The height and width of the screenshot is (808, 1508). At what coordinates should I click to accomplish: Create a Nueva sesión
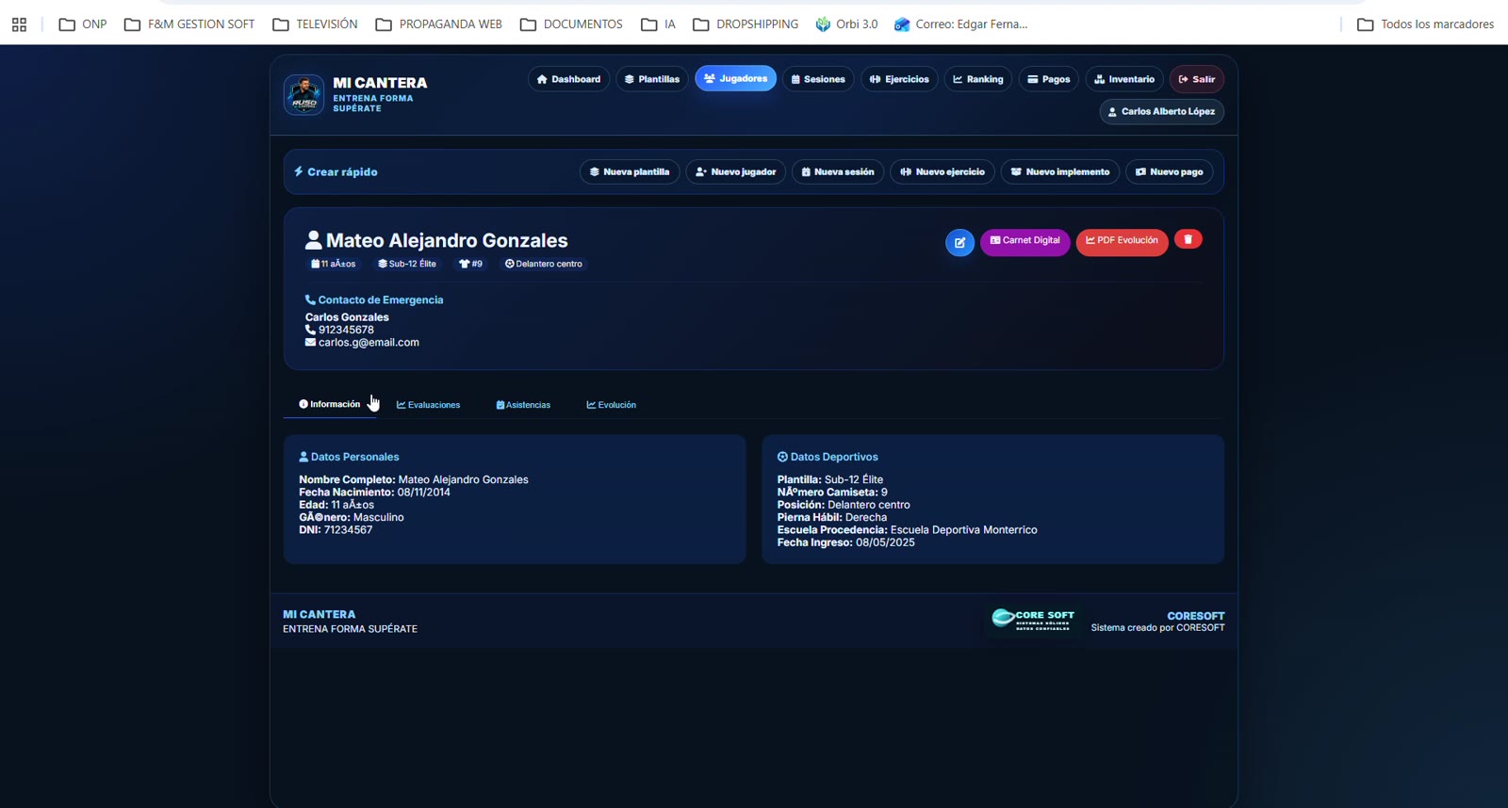(x=838, y=171)
